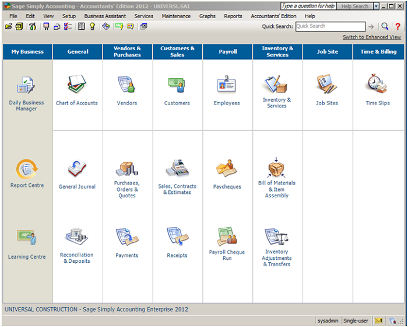The width and height of the screenshot is (408, 327).
Task: Open the Business Assistant menu
Action: [105, 16]
